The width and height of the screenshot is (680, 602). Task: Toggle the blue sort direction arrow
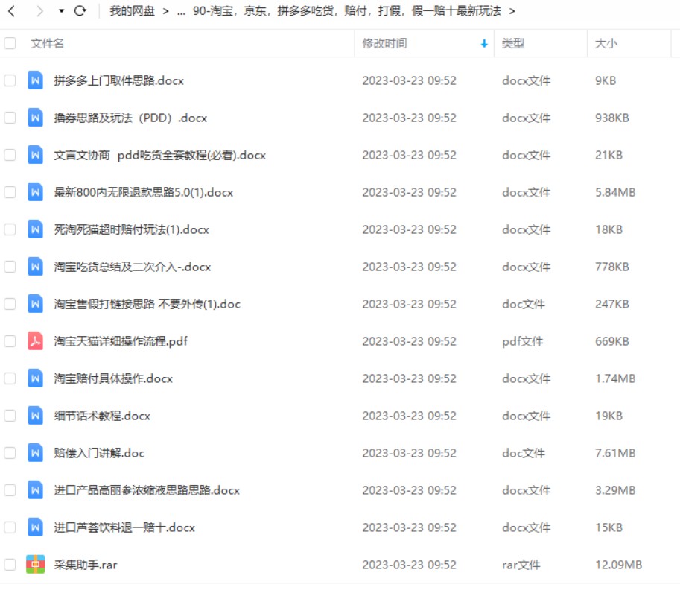point(484,43)
